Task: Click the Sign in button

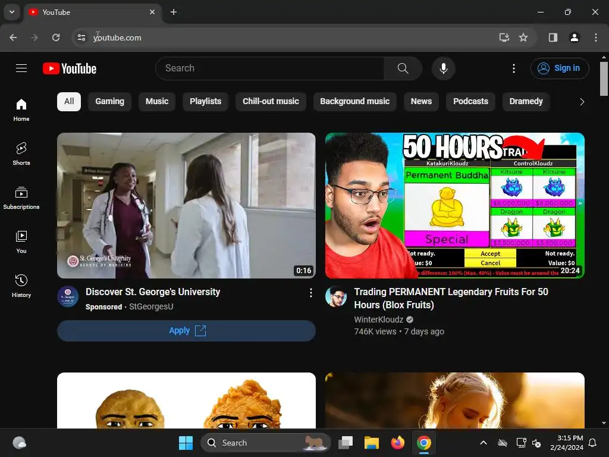Action: coord(560,68)
